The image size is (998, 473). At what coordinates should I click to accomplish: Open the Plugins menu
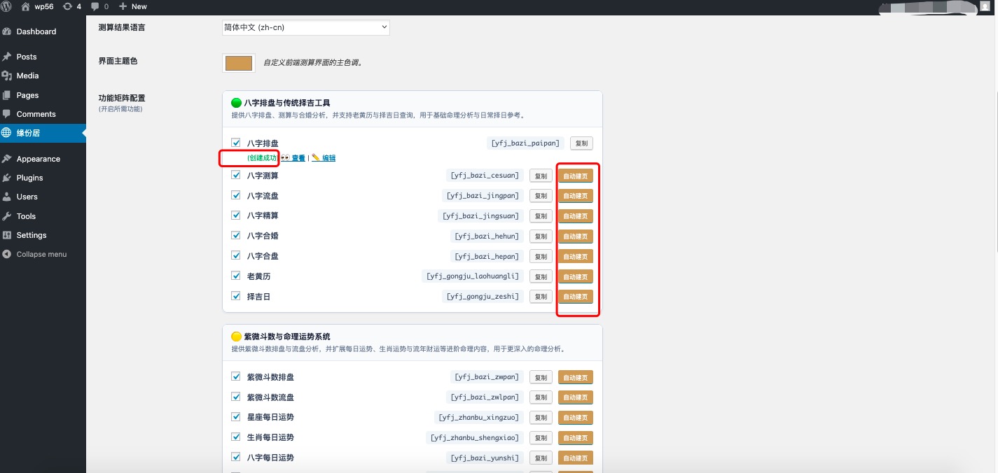tap(43, 178)
